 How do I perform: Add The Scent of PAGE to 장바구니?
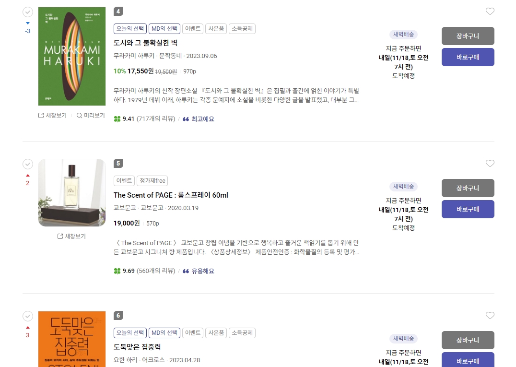468,188
